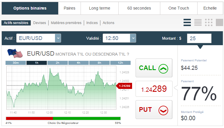Click the current rate 1.24289 box
The width and height of the screenshot is (224, 128).
pos(154,89)
